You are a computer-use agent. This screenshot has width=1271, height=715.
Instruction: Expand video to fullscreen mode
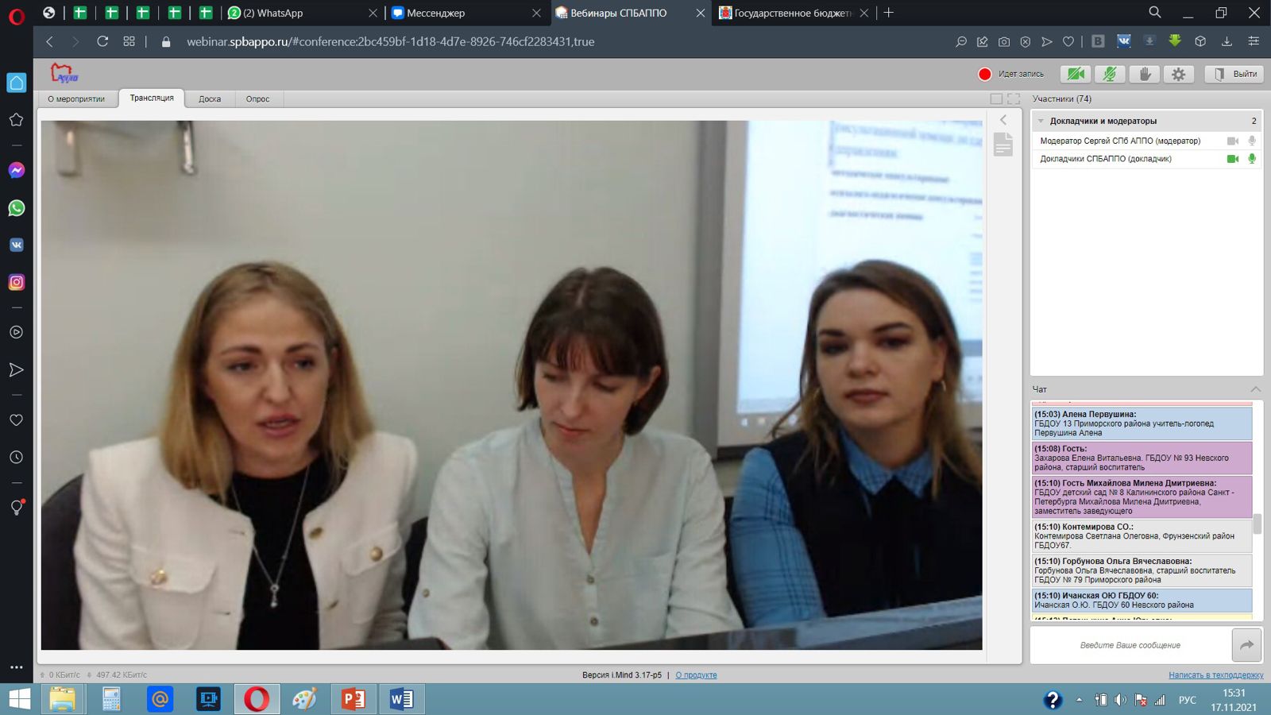tap(1014, 99)
